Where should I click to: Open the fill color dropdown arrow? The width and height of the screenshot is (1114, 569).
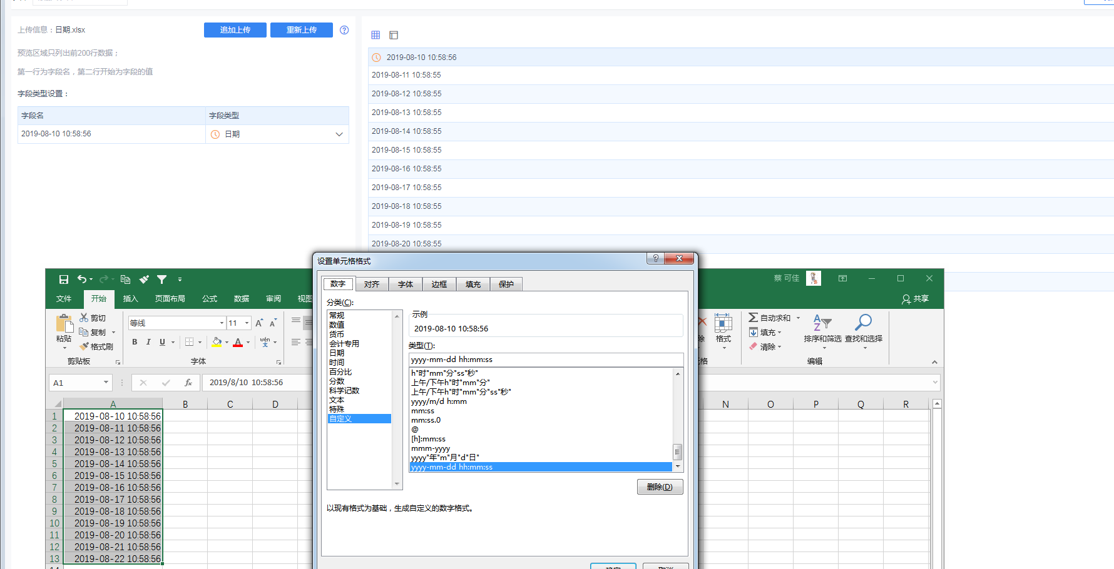pyautogui.click(x=227, y=342)
